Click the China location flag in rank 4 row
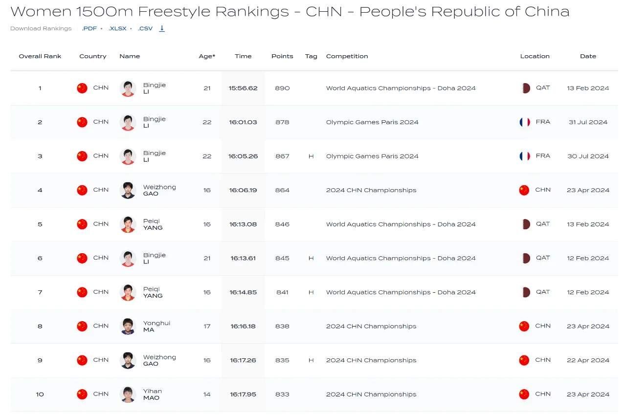Viewport: 626px width, 417px height. coord(524,190)
